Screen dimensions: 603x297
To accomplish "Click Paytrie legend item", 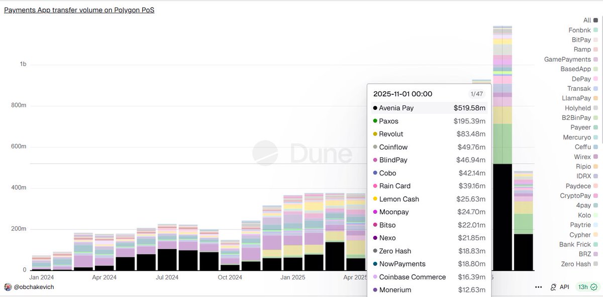I will coord(585,225).
